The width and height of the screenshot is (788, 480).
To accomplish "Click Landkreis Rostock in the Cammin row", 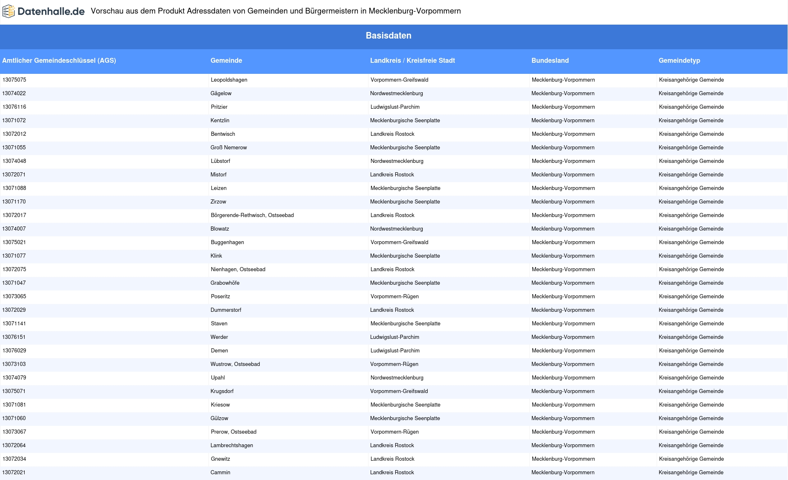I will click(392, 473).
